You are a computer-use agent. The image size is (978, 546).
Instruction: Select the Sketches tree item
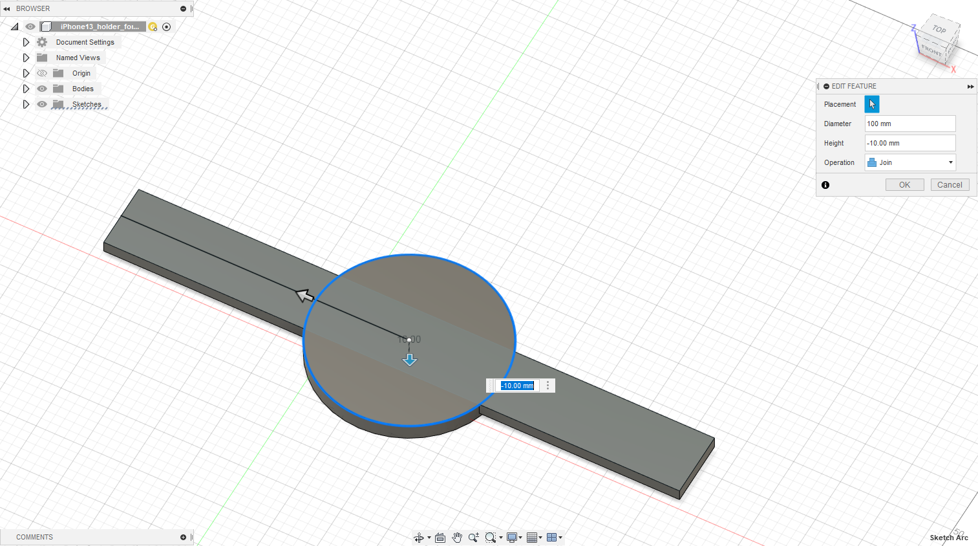pyautogui.click(x=87, y=104)
